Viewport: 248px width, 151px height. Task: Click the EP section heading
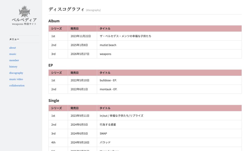tap(51, 65)
